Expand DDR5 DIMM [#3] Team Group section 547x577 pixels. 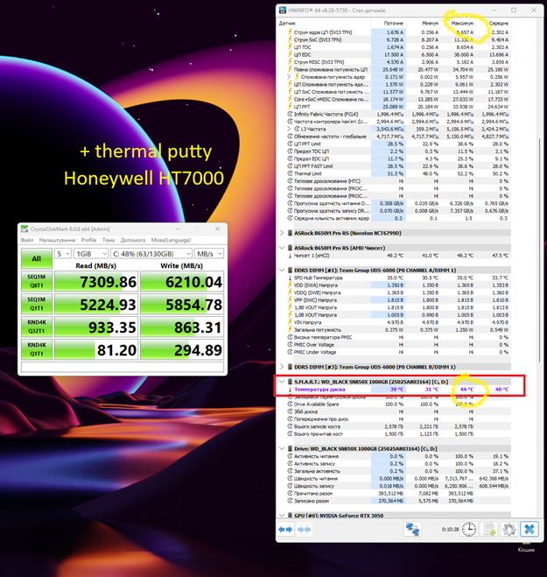tap(282, 367)
